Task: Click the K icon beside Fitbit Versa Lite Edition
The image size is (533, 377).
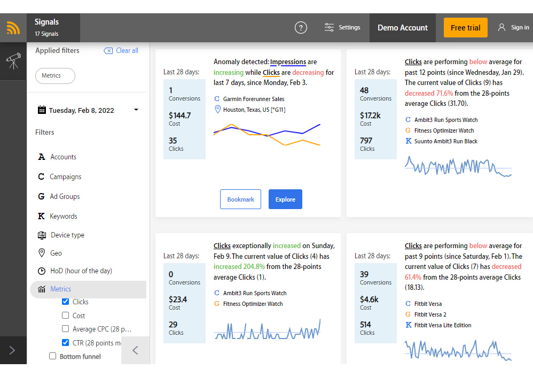Action: pos(409,325)
